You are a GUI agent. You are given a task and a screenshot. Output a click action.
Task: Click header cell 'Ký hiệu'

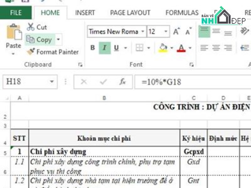[194, 138]
